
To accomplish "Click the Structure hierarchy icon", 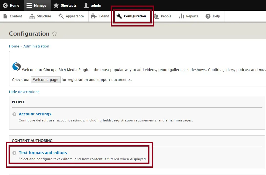I will (32, 16).
